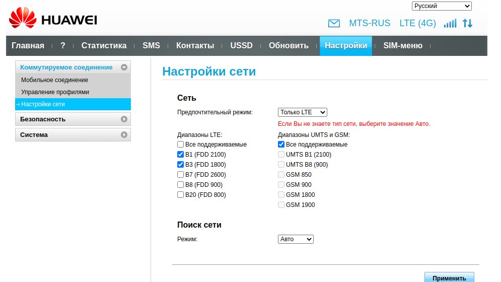
Task: Tick GSM 1900 checkbox
Action: (281, 204)
